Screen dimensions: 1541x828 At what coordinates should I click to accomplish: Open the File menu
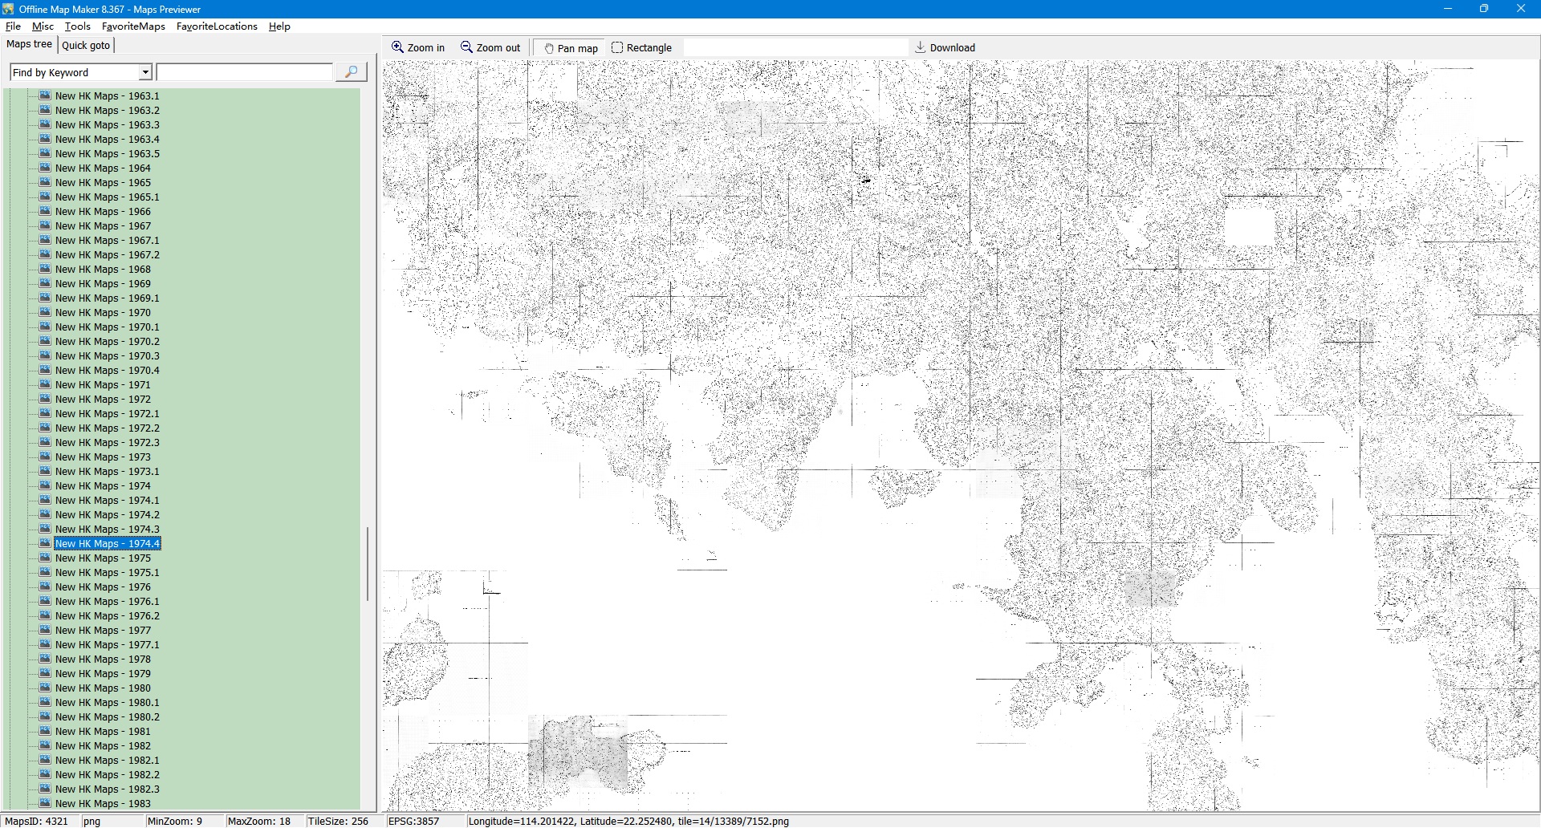(x=13, y=26)
